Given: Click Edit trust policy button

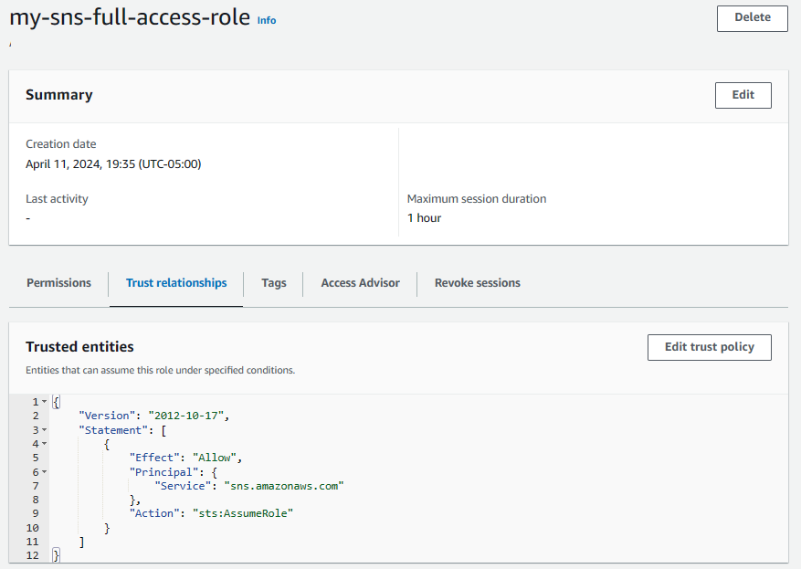Looking at the screenshot, I should (x=709, y=347).
